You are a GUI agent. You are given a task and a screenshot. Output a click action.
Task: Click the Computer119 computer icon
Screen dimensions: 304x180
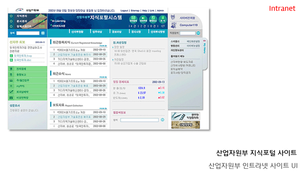pyautogui.click(x=174, y=25)
